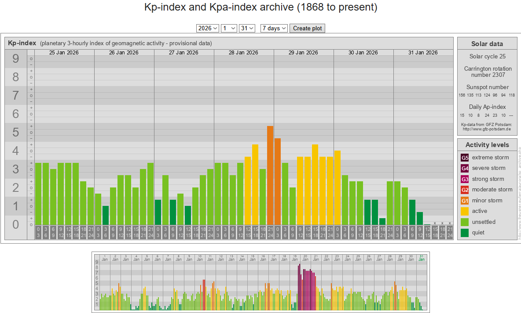Open the year dropdown showing 2026
Image resolution: width=521 pixels, height=313 pixels.
tap(208, 28)
